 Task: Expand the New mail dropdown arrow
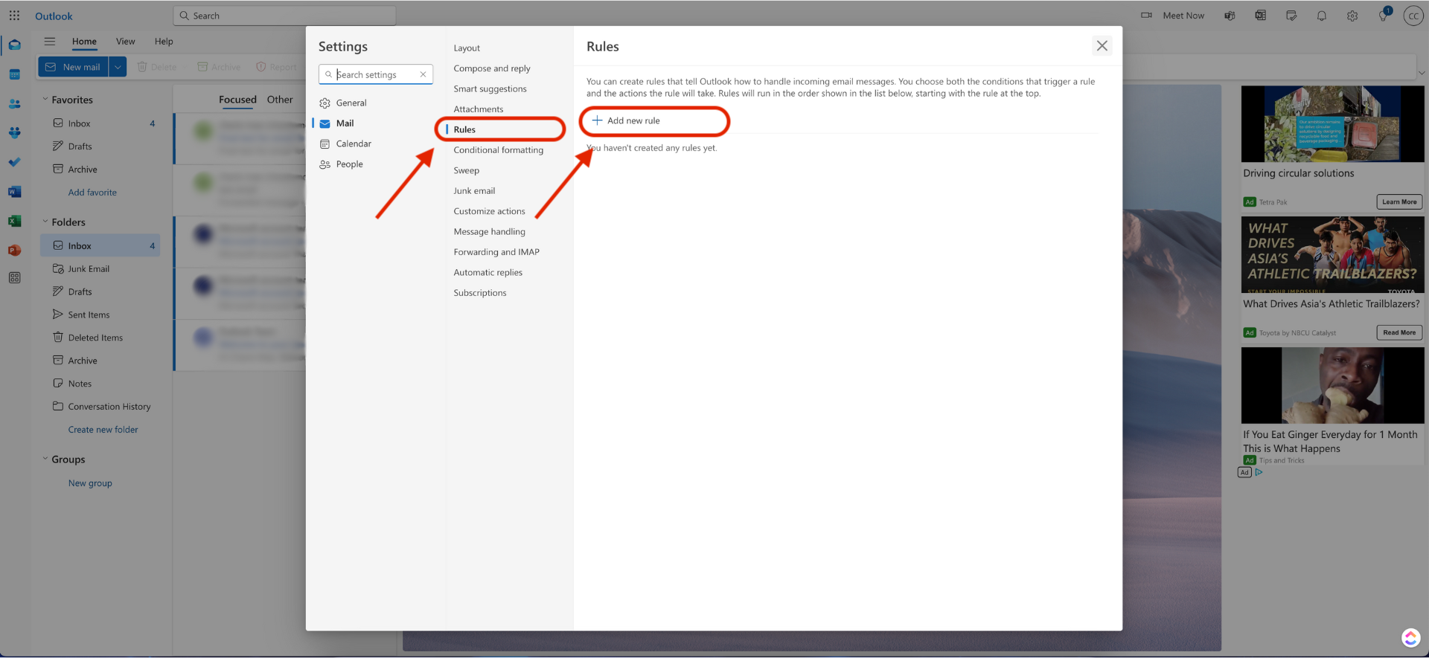(118, 67)
